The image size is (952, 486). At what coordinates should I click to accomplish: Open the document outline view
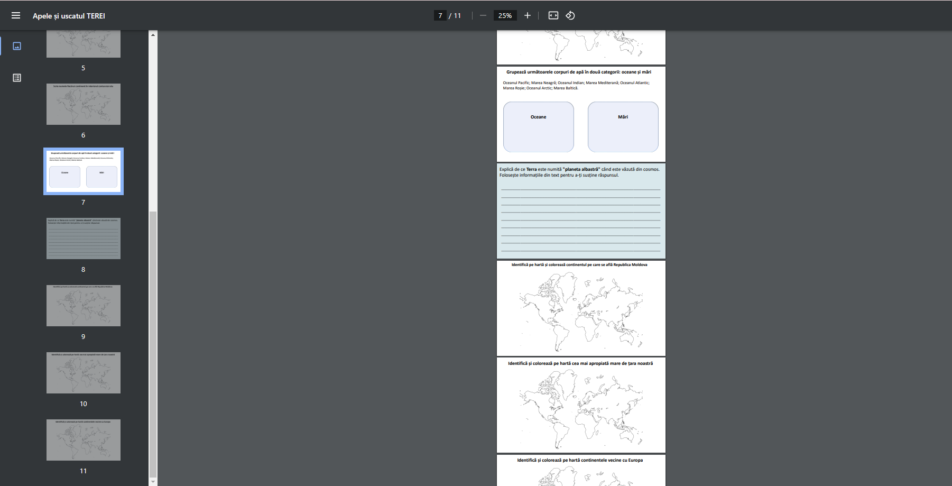[x=17, y=78]
